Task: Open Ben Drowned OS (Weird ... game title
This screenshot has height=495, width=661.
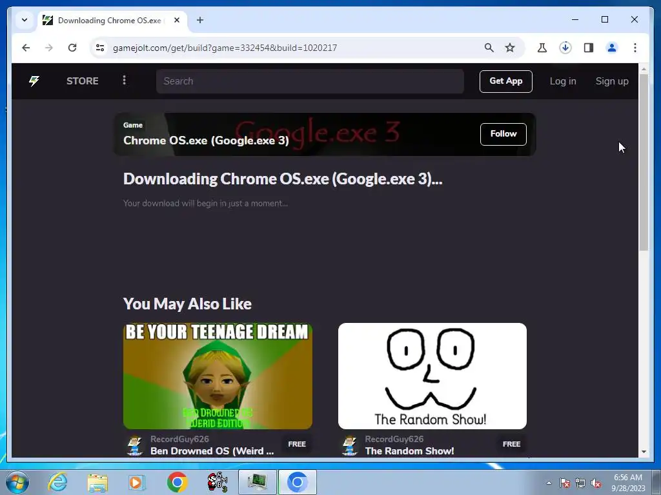Action: coord(212,451)
